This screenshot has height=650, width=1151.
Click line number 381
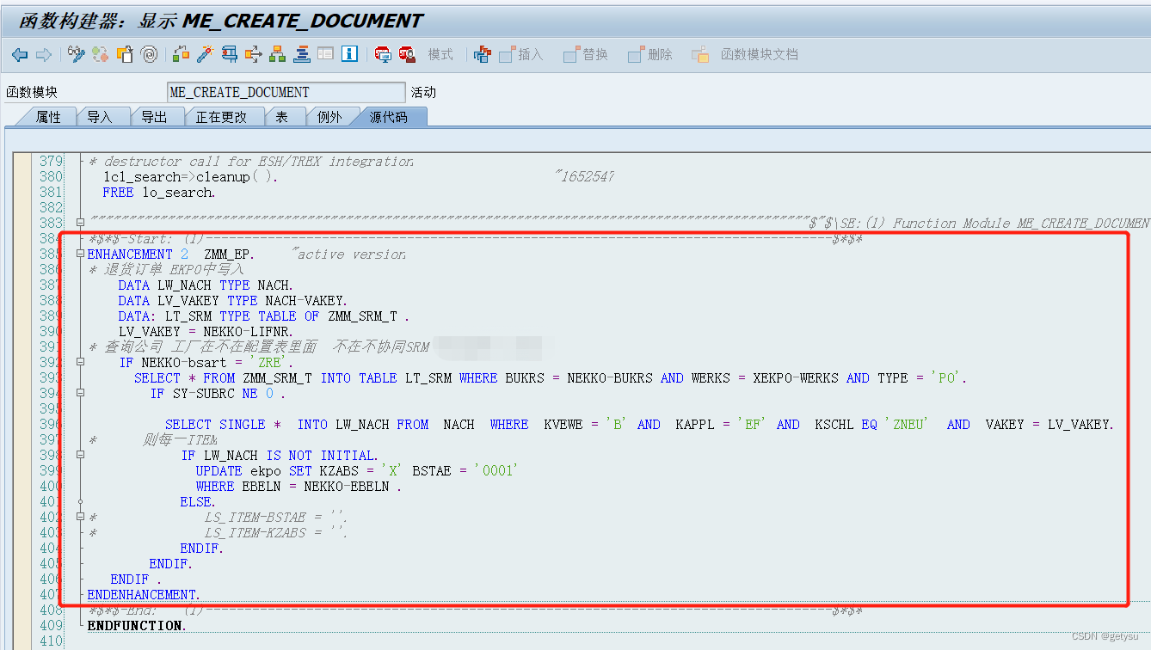[x=52, y=192]
